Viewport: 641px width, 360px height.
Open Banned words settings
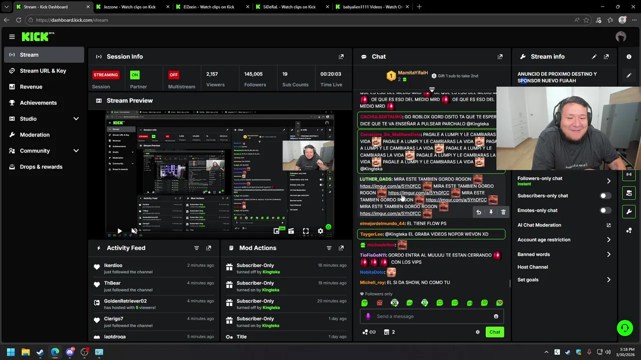tap(564, 254)
